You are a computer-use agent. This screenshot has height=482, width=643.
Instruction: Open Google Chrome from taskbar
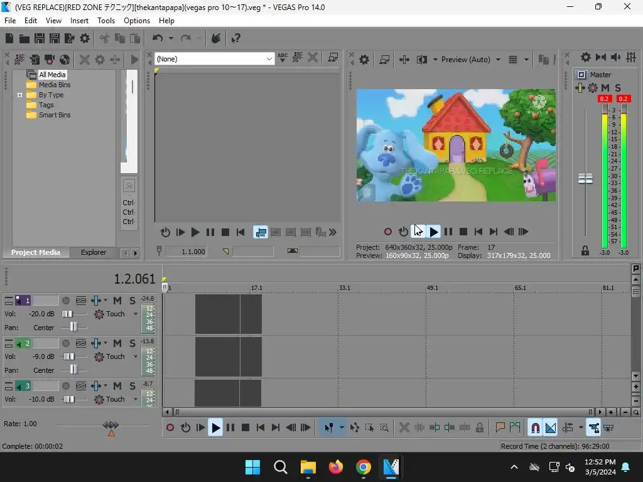point(364,467)
